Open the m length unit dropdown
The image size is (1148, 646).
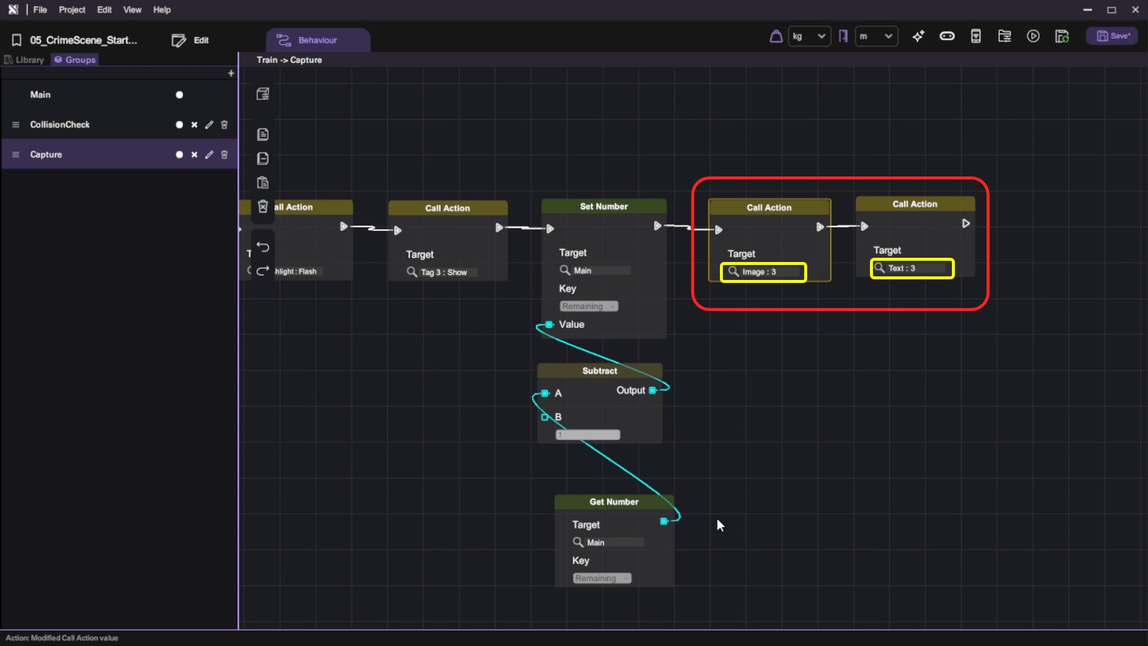pyautogui.click(x=876, y=36)
